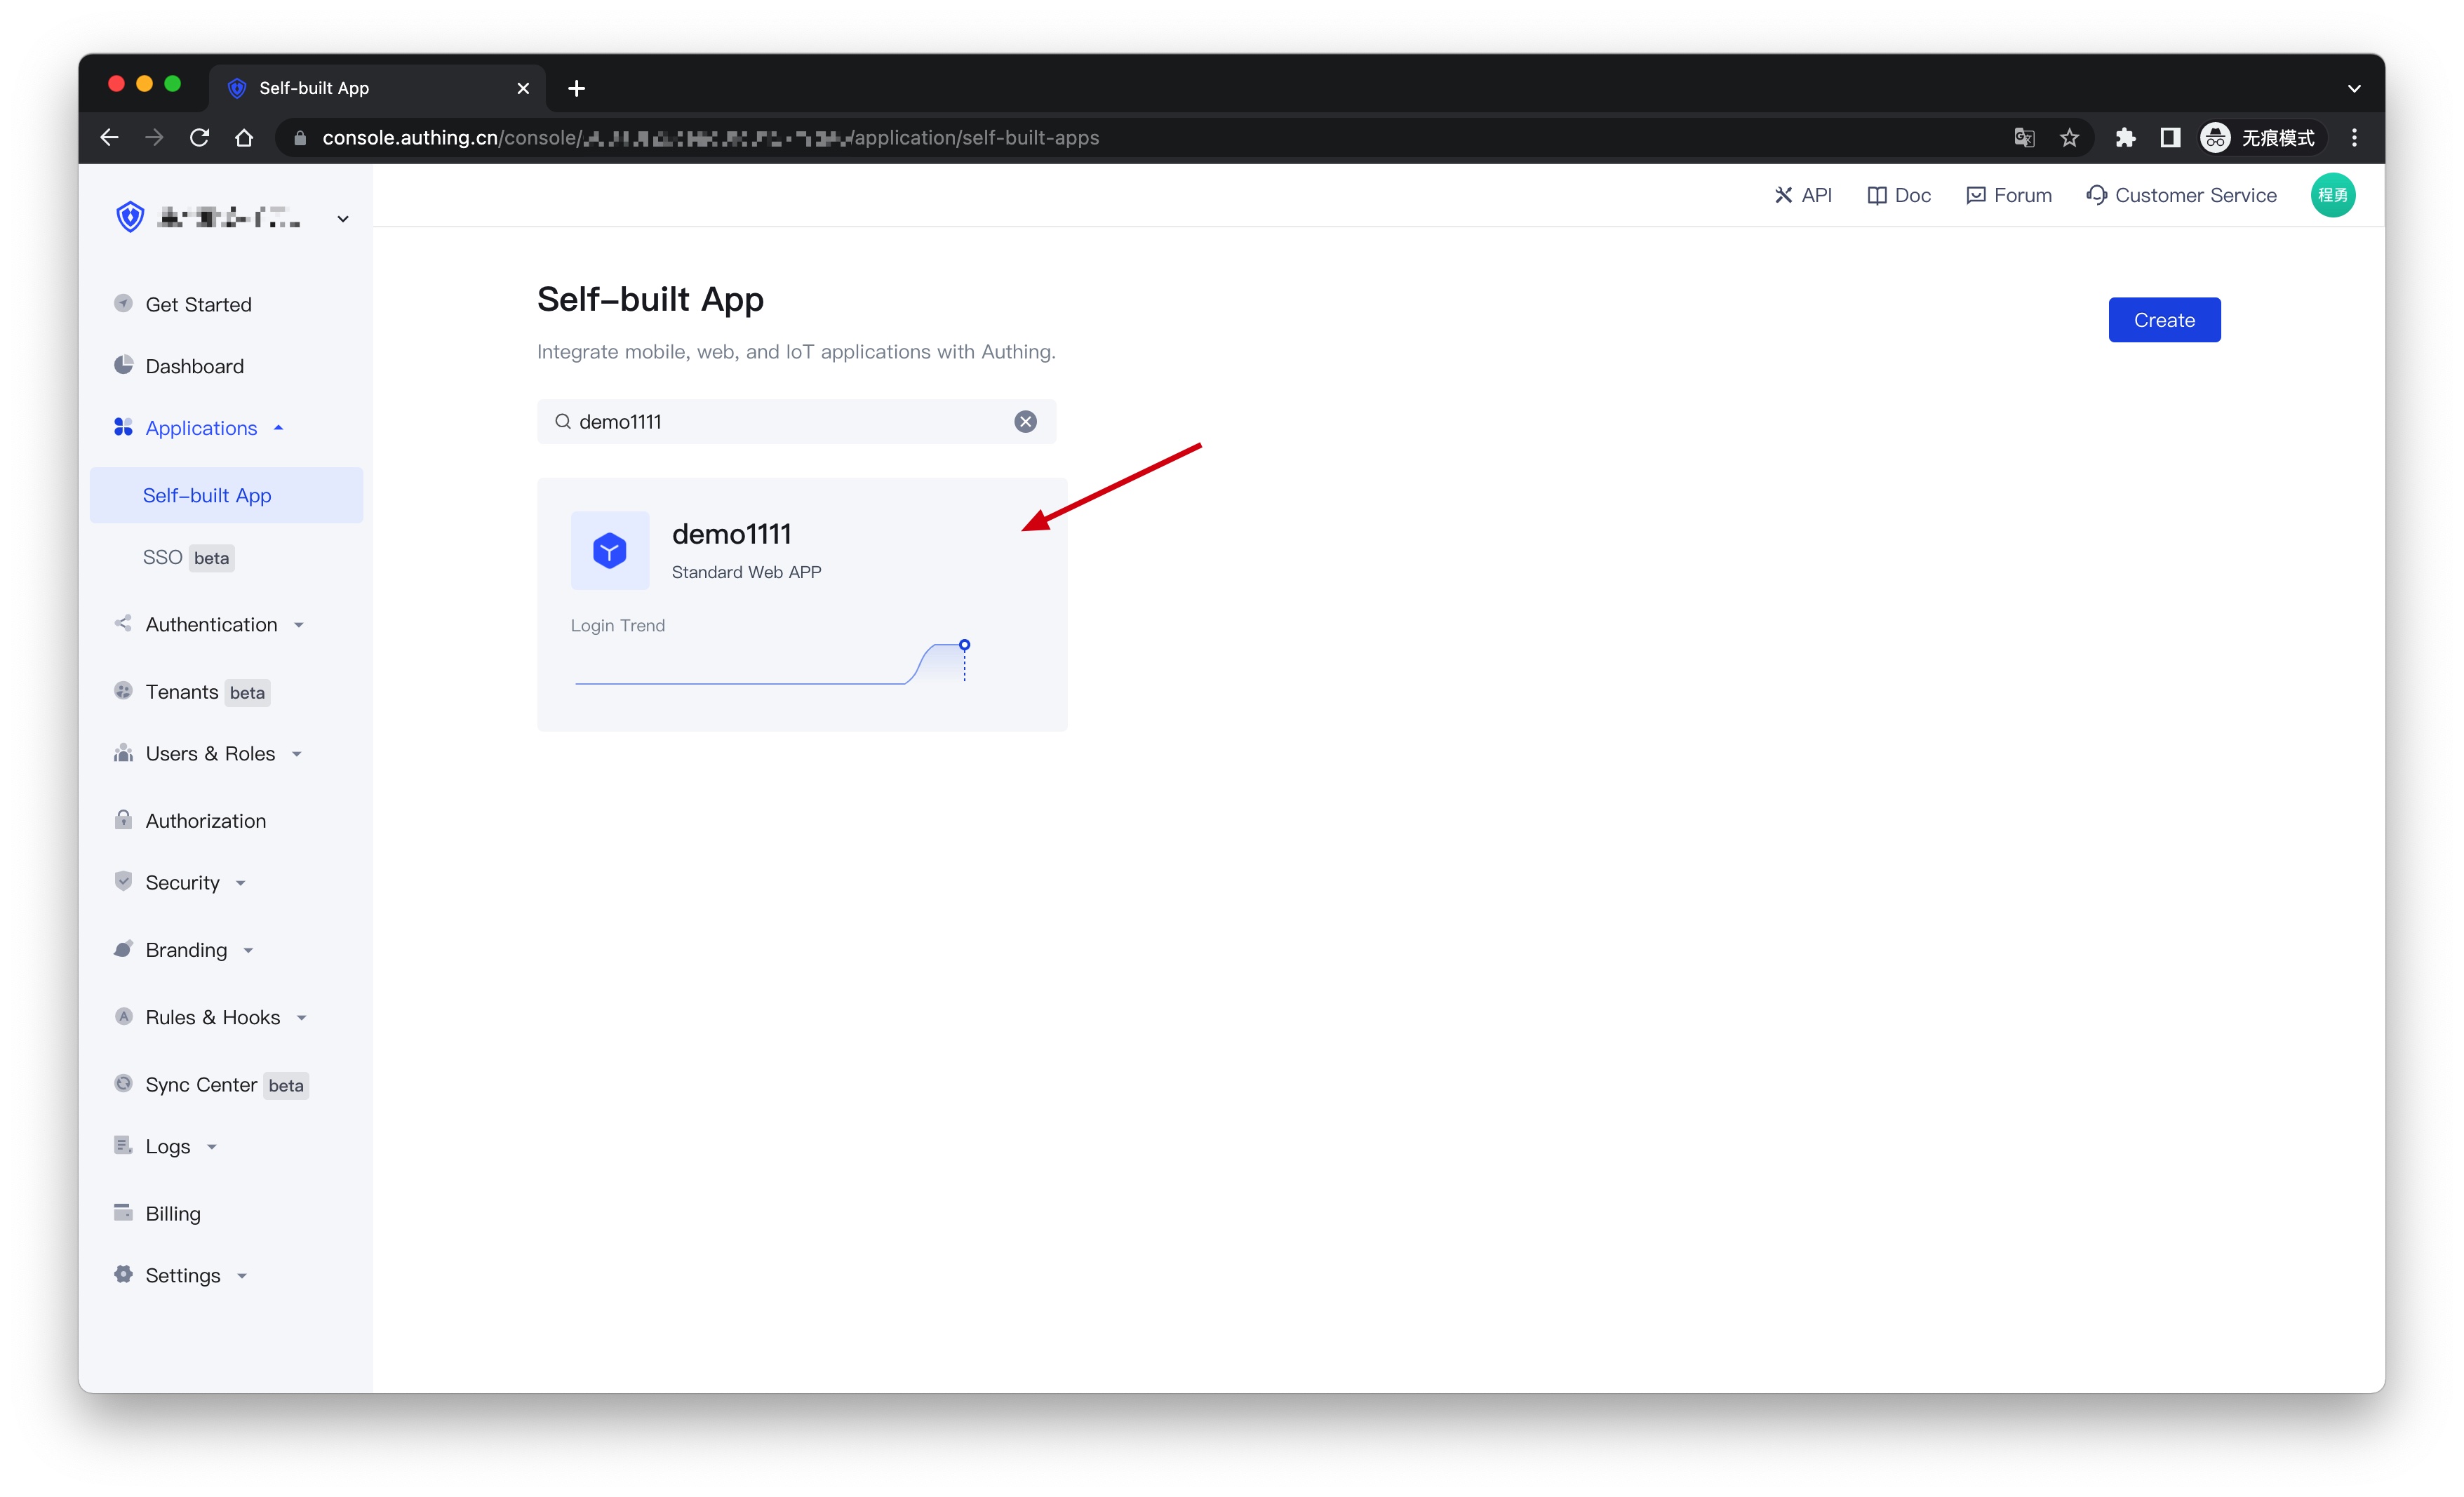Select Self-built App submenu item
The height and width of the screenshot is (1497, 2464).
click(x=226, y=495)
